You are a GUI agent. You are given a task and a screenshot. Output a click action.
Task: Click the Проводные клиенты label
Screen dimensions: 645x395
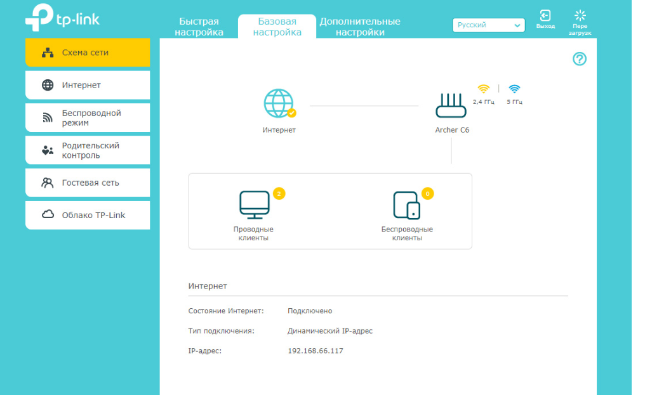click(253, 233)
